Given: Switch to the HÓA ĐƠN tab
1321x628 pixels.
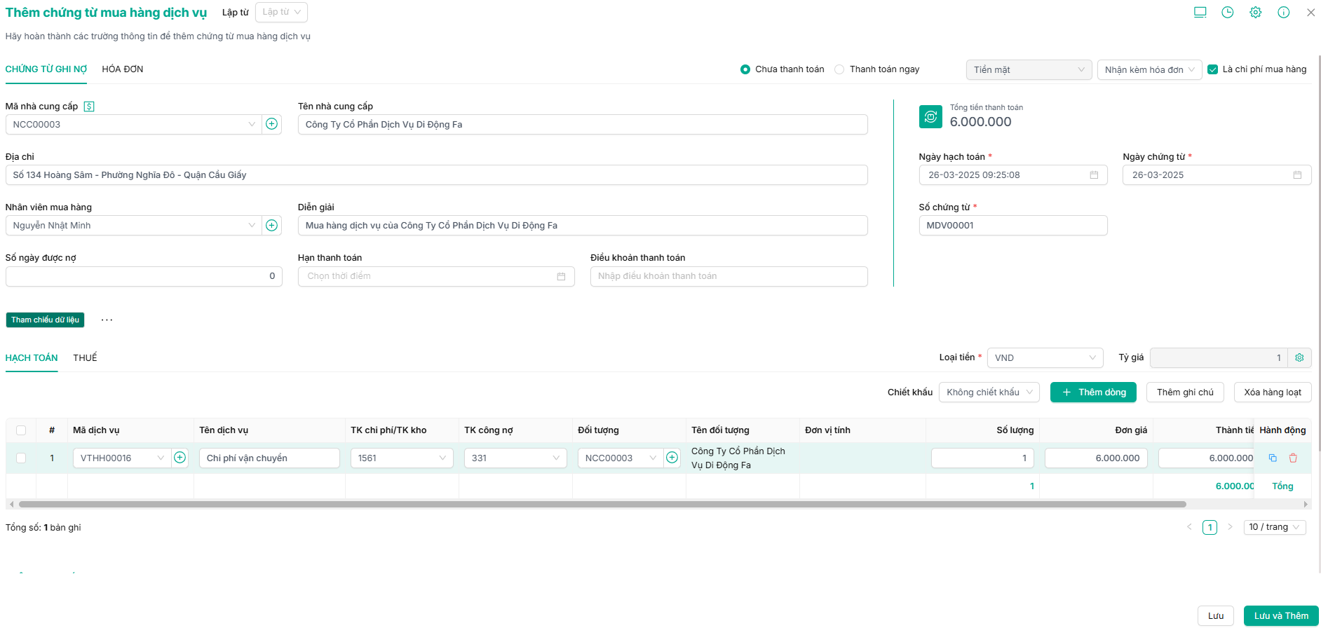Looking at the screenshot, I should point(123,69).
